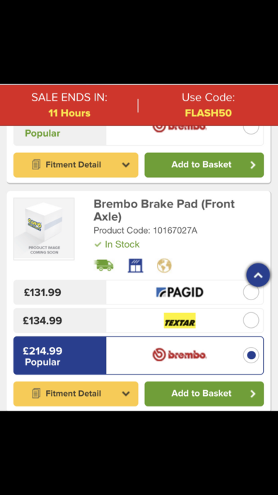Click the green delivery van icon
The height and width of the screenshot is (495, 278).
tap(104, 265)
